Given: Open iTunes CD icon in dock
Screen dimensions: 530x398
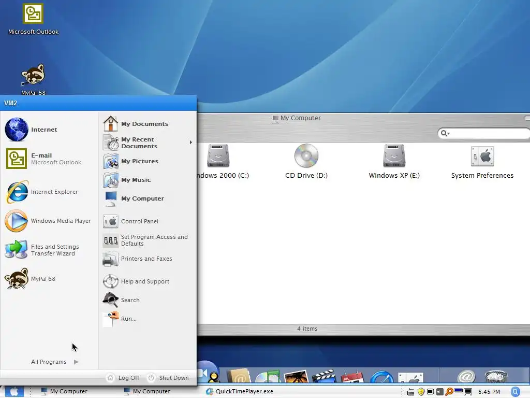Looking at the screenshot, I should (x=268, y=377).
